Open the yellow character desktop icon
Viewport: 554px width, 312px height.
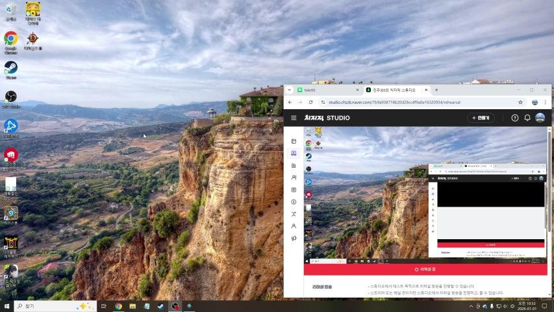coord(33,13)
